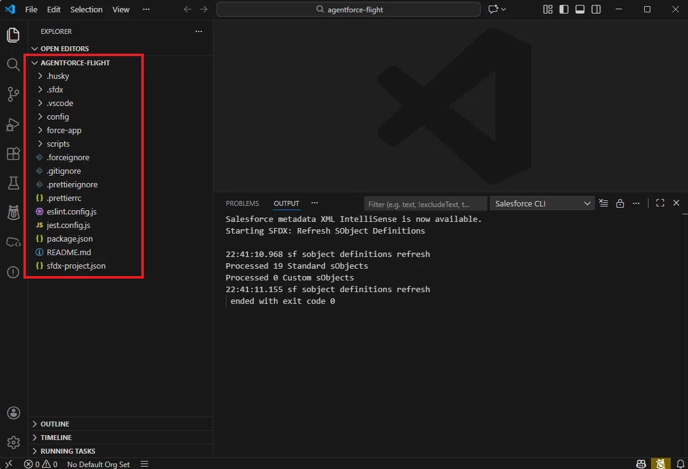Toggle output auto-scroll lock
The image size is (688, 469).
pyautogui.click(x=620, y=203)
